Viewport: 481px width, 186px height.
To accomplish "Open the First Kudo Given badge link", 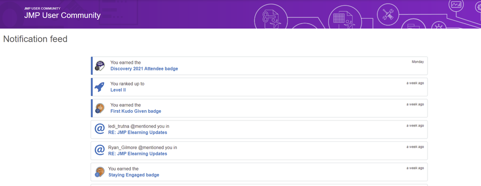I will (x=136, y=111).
